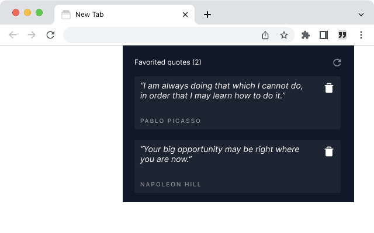Share this page
This screenshot has height=233, width=374.
tap(265, 35)
